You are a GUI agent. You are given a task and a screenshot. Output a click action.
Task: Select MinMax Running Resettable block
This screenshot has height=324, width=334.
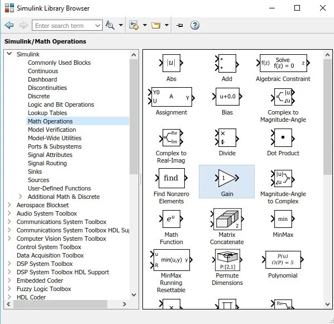pyautogui.click(x=171, y=260)
